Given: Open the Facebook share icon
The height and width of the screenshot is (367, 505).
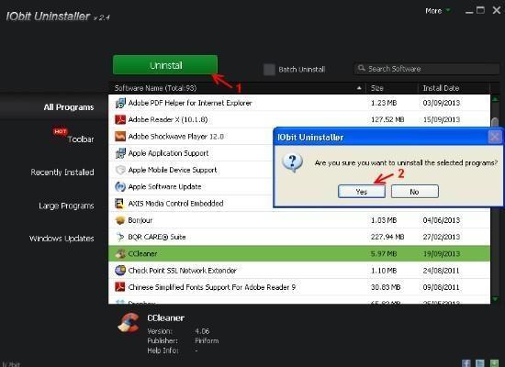Looking at the screenshot, I should (x=466, y=363).
